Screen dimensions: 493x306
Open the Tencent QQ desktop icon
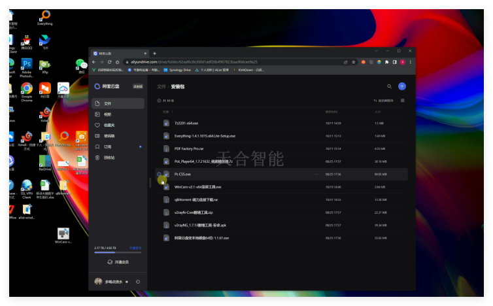[x=26, y=42]
